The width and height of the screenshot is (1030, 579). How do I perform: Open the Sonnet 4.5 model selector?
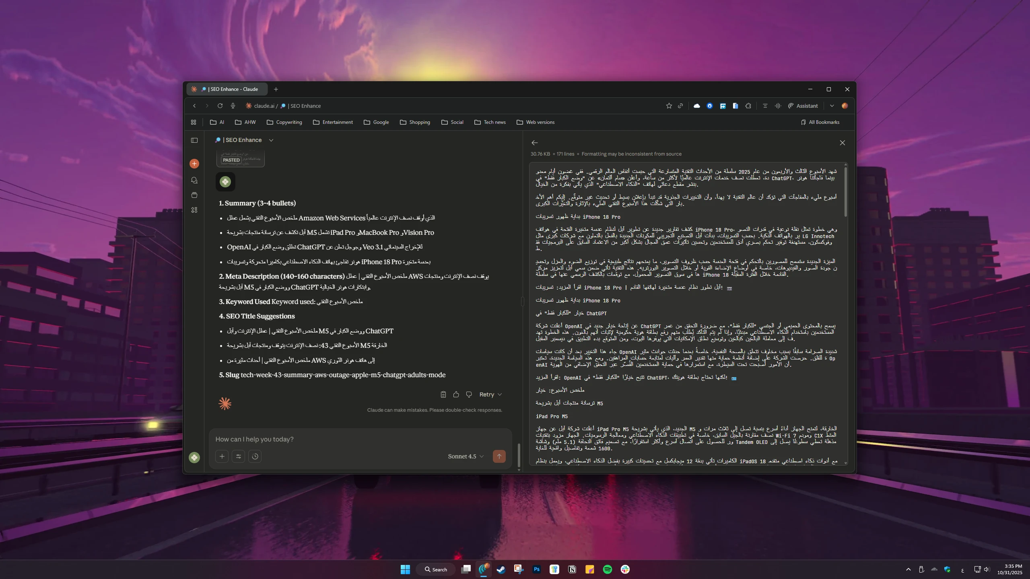tap(466, 456)
